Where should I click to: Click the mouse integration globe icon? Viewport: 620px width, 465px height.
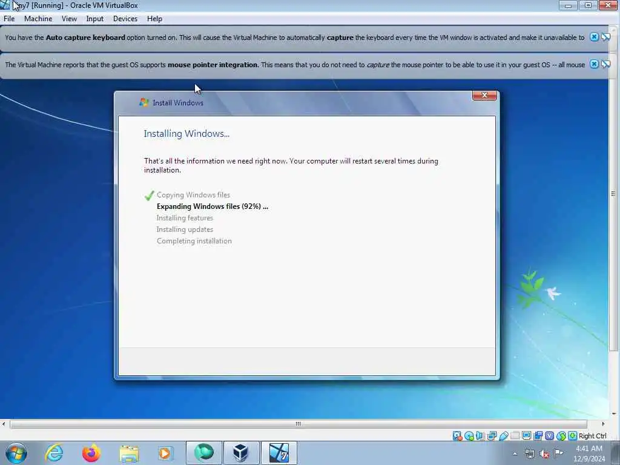click(x=561, y=436)
